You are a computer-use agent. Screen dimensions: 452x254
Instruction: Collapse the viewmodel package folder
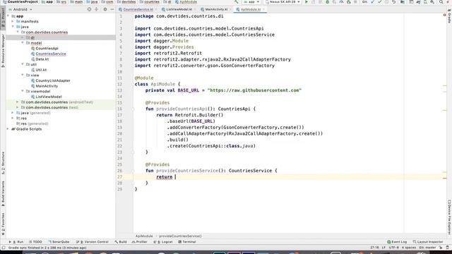[23, 91]
